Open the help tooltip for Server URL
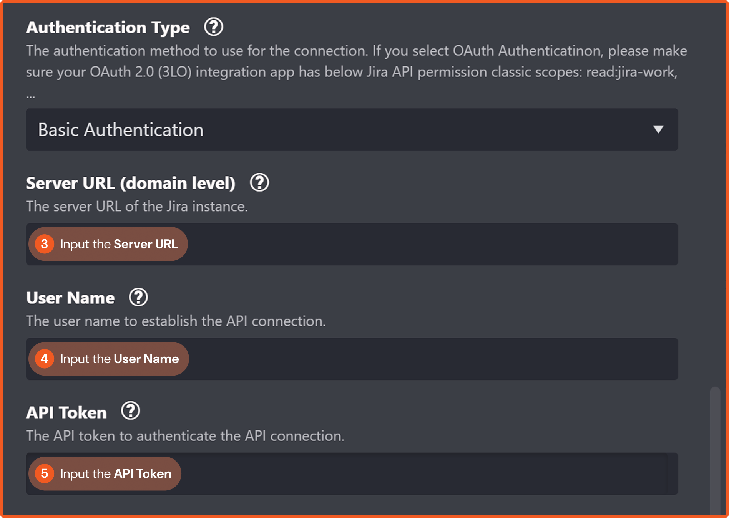The image size is (729, 518). point(259,183)
